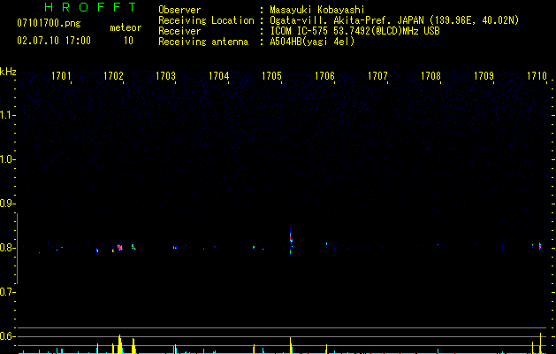This screenshot has height=354, width=556.
Task: Click the meteor count label
Action: (126, 27)
